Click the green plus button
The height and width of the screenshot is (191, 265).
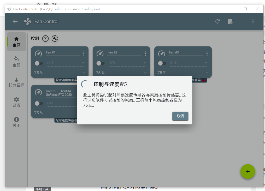click(248, 171)
